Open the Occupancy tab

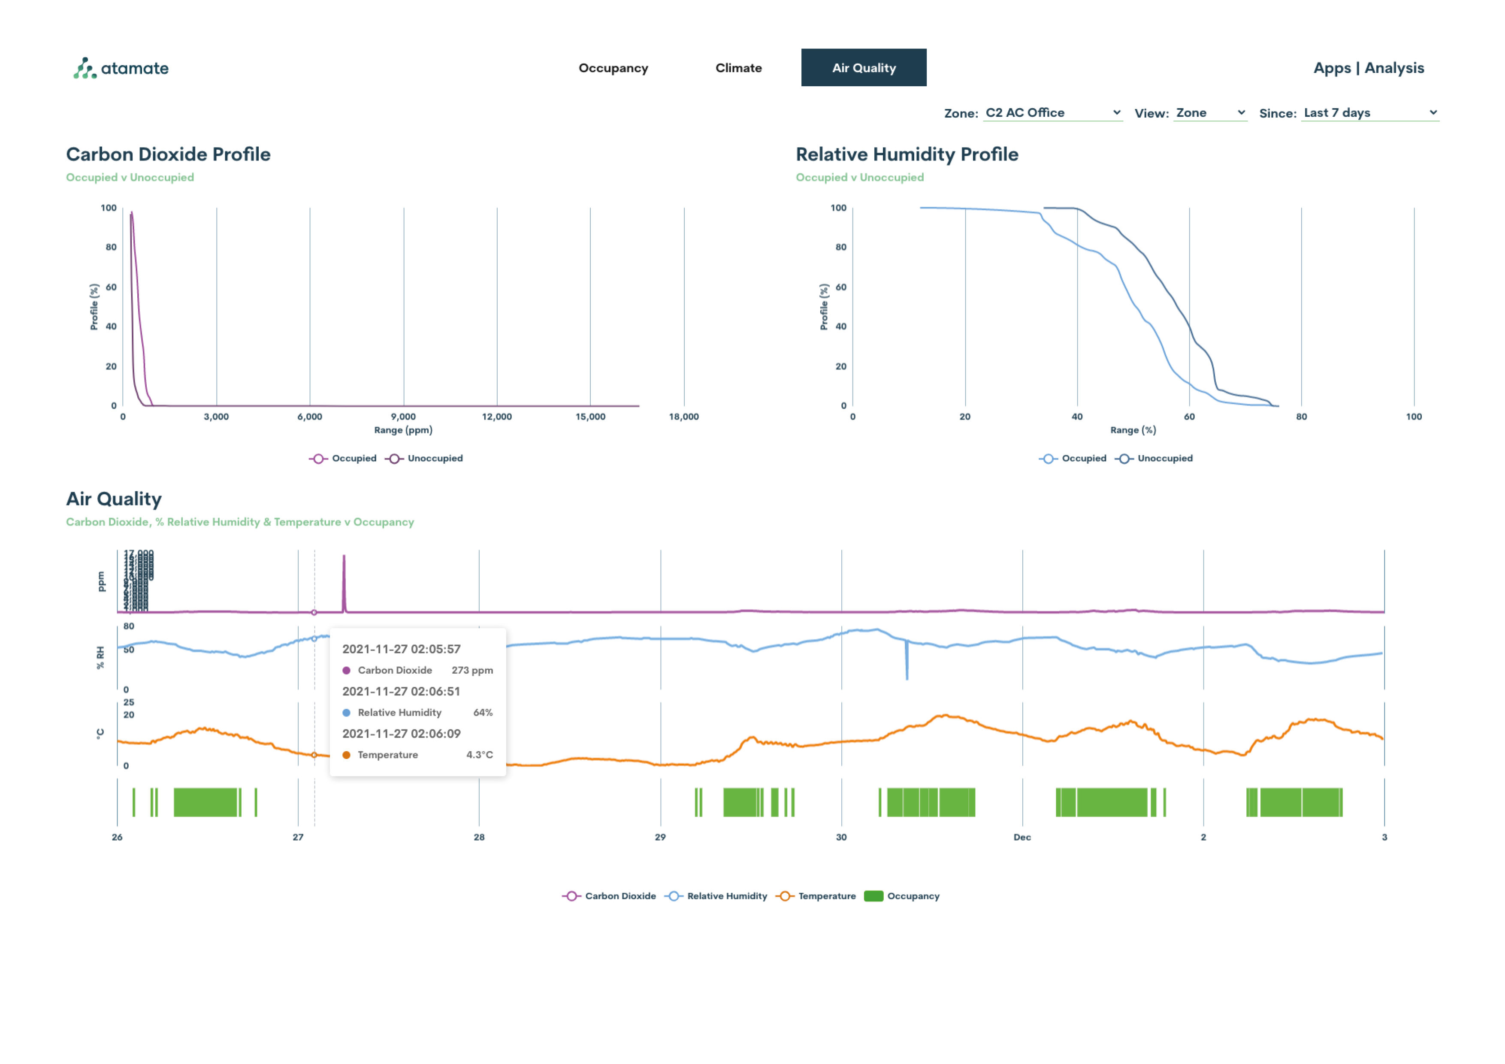tap(613, 68)
